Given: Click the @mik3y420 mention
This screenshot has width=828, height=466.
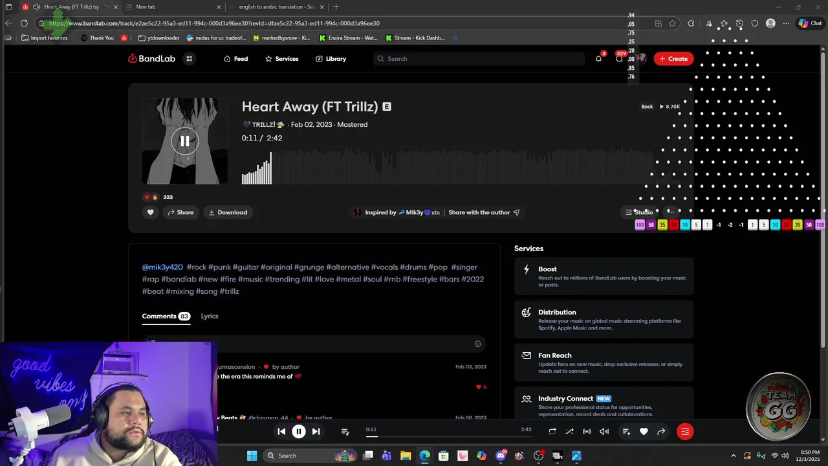Looking at the screenshot, I should tap(162, 267).
